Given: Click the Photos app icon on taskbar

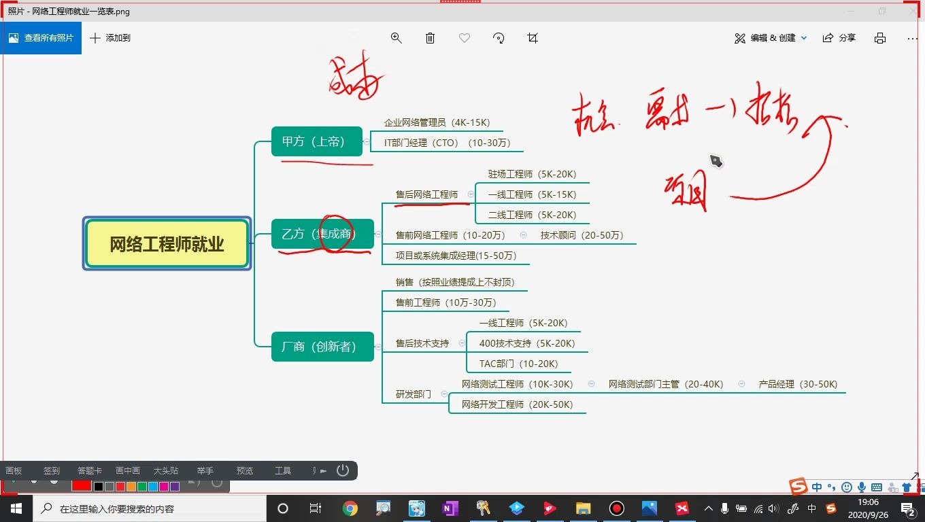Looking at the screenshot, I should (650, 508).
